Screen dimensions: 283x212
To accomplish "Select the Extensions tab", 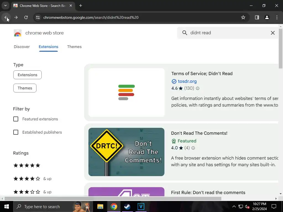I will (x=48, y=47).
